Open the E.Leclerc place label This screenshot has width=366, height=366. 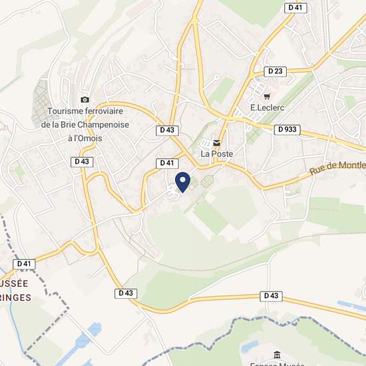pos(268,108)
